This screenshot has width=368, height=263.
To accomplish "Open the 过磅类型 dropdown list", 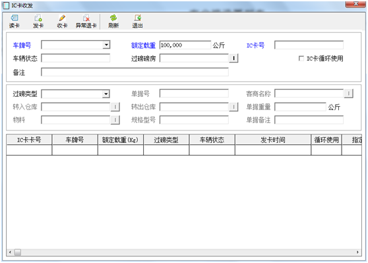I will pyautogui.click(x=106, y=94).
